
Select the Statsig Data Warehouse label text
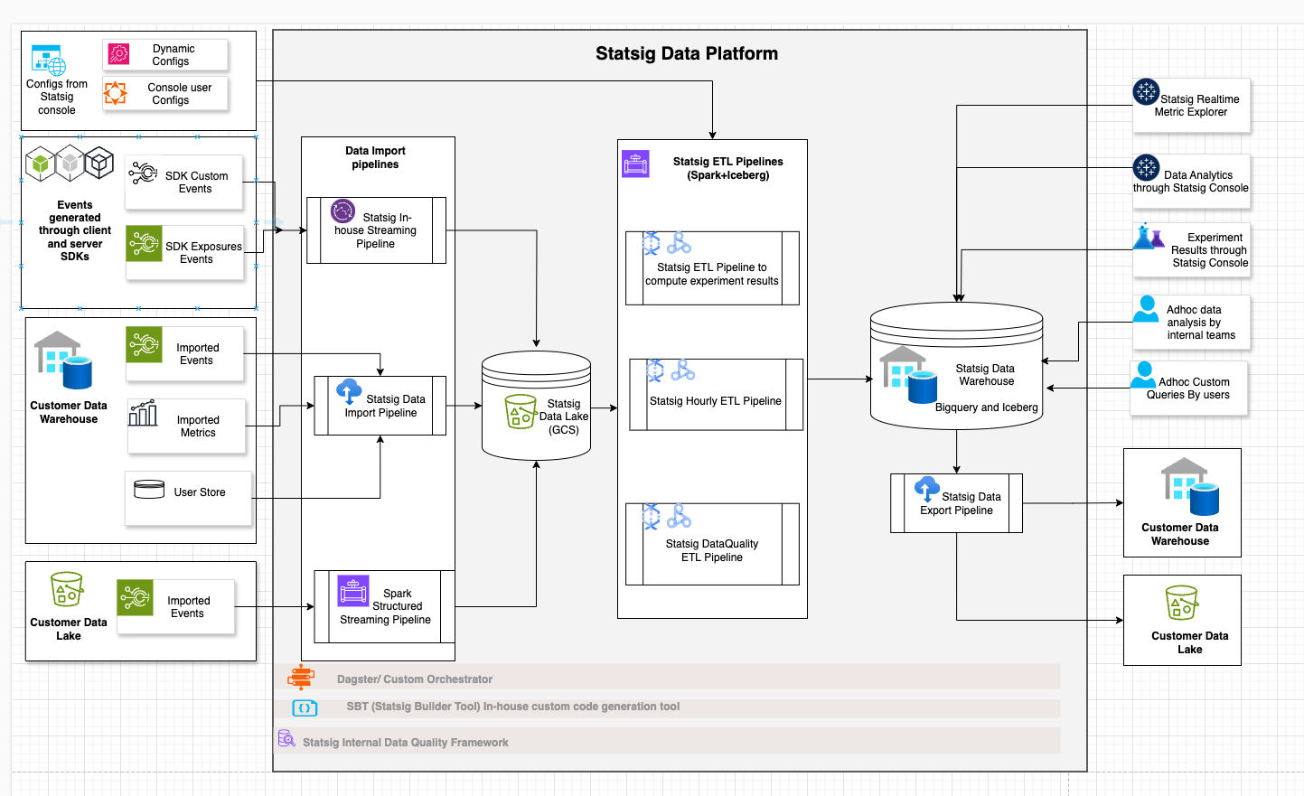[985, 375]
